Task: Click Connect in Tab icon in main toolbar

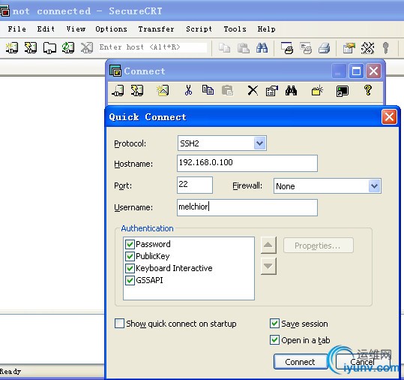Action: coord(49,48)
